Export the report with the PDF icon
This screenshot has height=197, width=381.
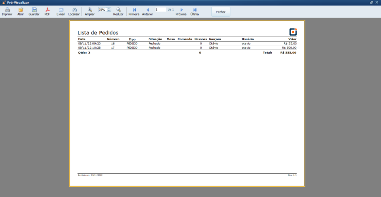tap(47, 10)
